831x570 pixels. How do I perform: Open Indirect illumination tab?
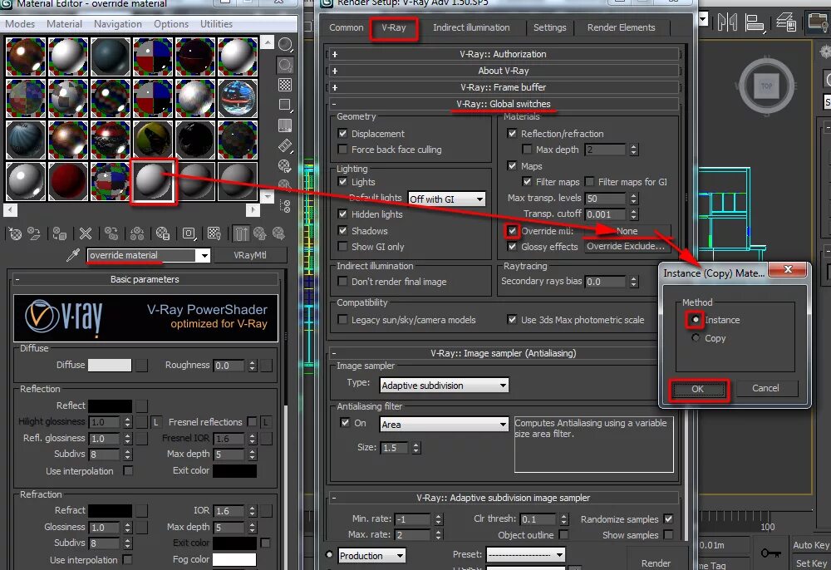coord(471,27)
